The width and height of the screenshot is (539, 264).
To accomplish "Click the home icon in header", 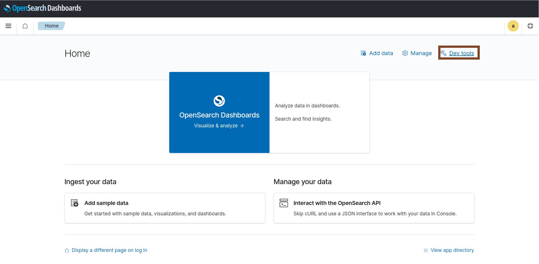I will (25, 26).
